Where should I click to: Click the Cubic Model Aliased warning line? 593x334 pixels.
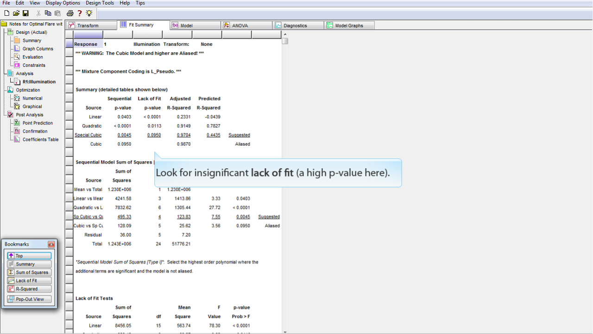point(139,53)
